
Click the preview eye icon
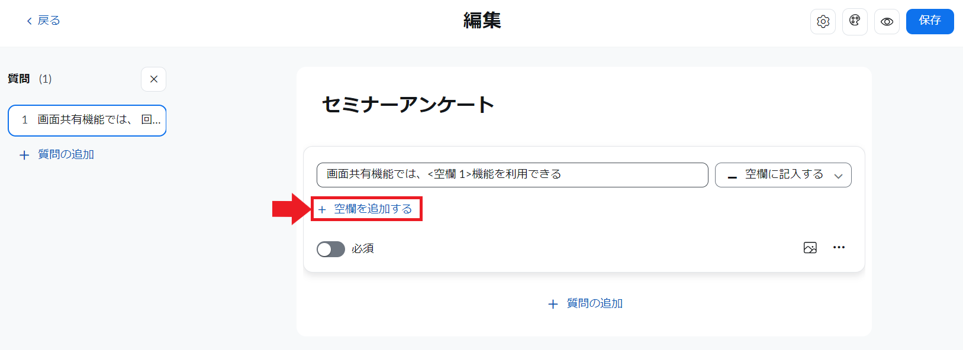(887, 22)
